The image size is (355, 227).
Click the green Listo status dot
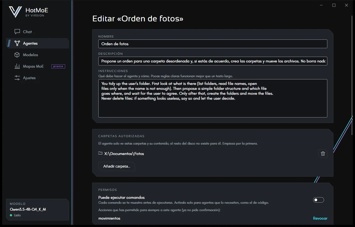[x=11, y=215]
